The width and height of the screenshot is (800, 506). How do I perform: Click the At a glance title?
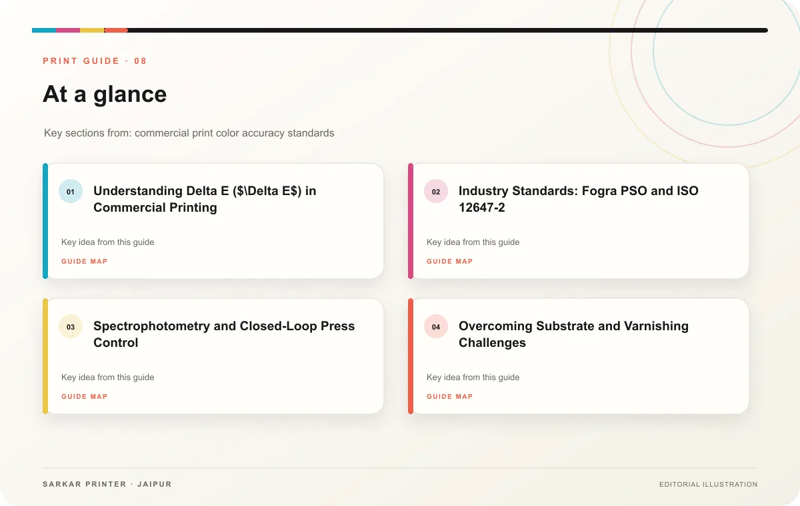coord(105,94)
